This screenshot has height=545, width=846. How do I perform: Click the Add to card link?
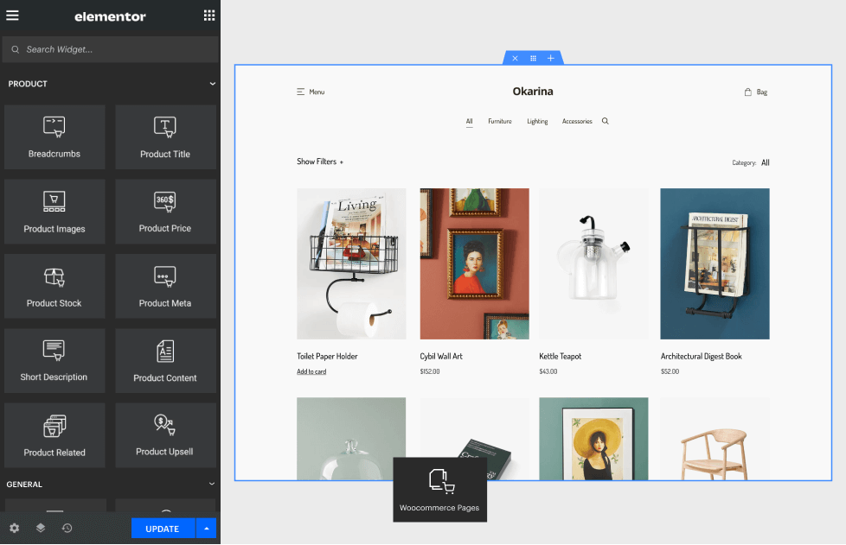click(x=311, y=372)
